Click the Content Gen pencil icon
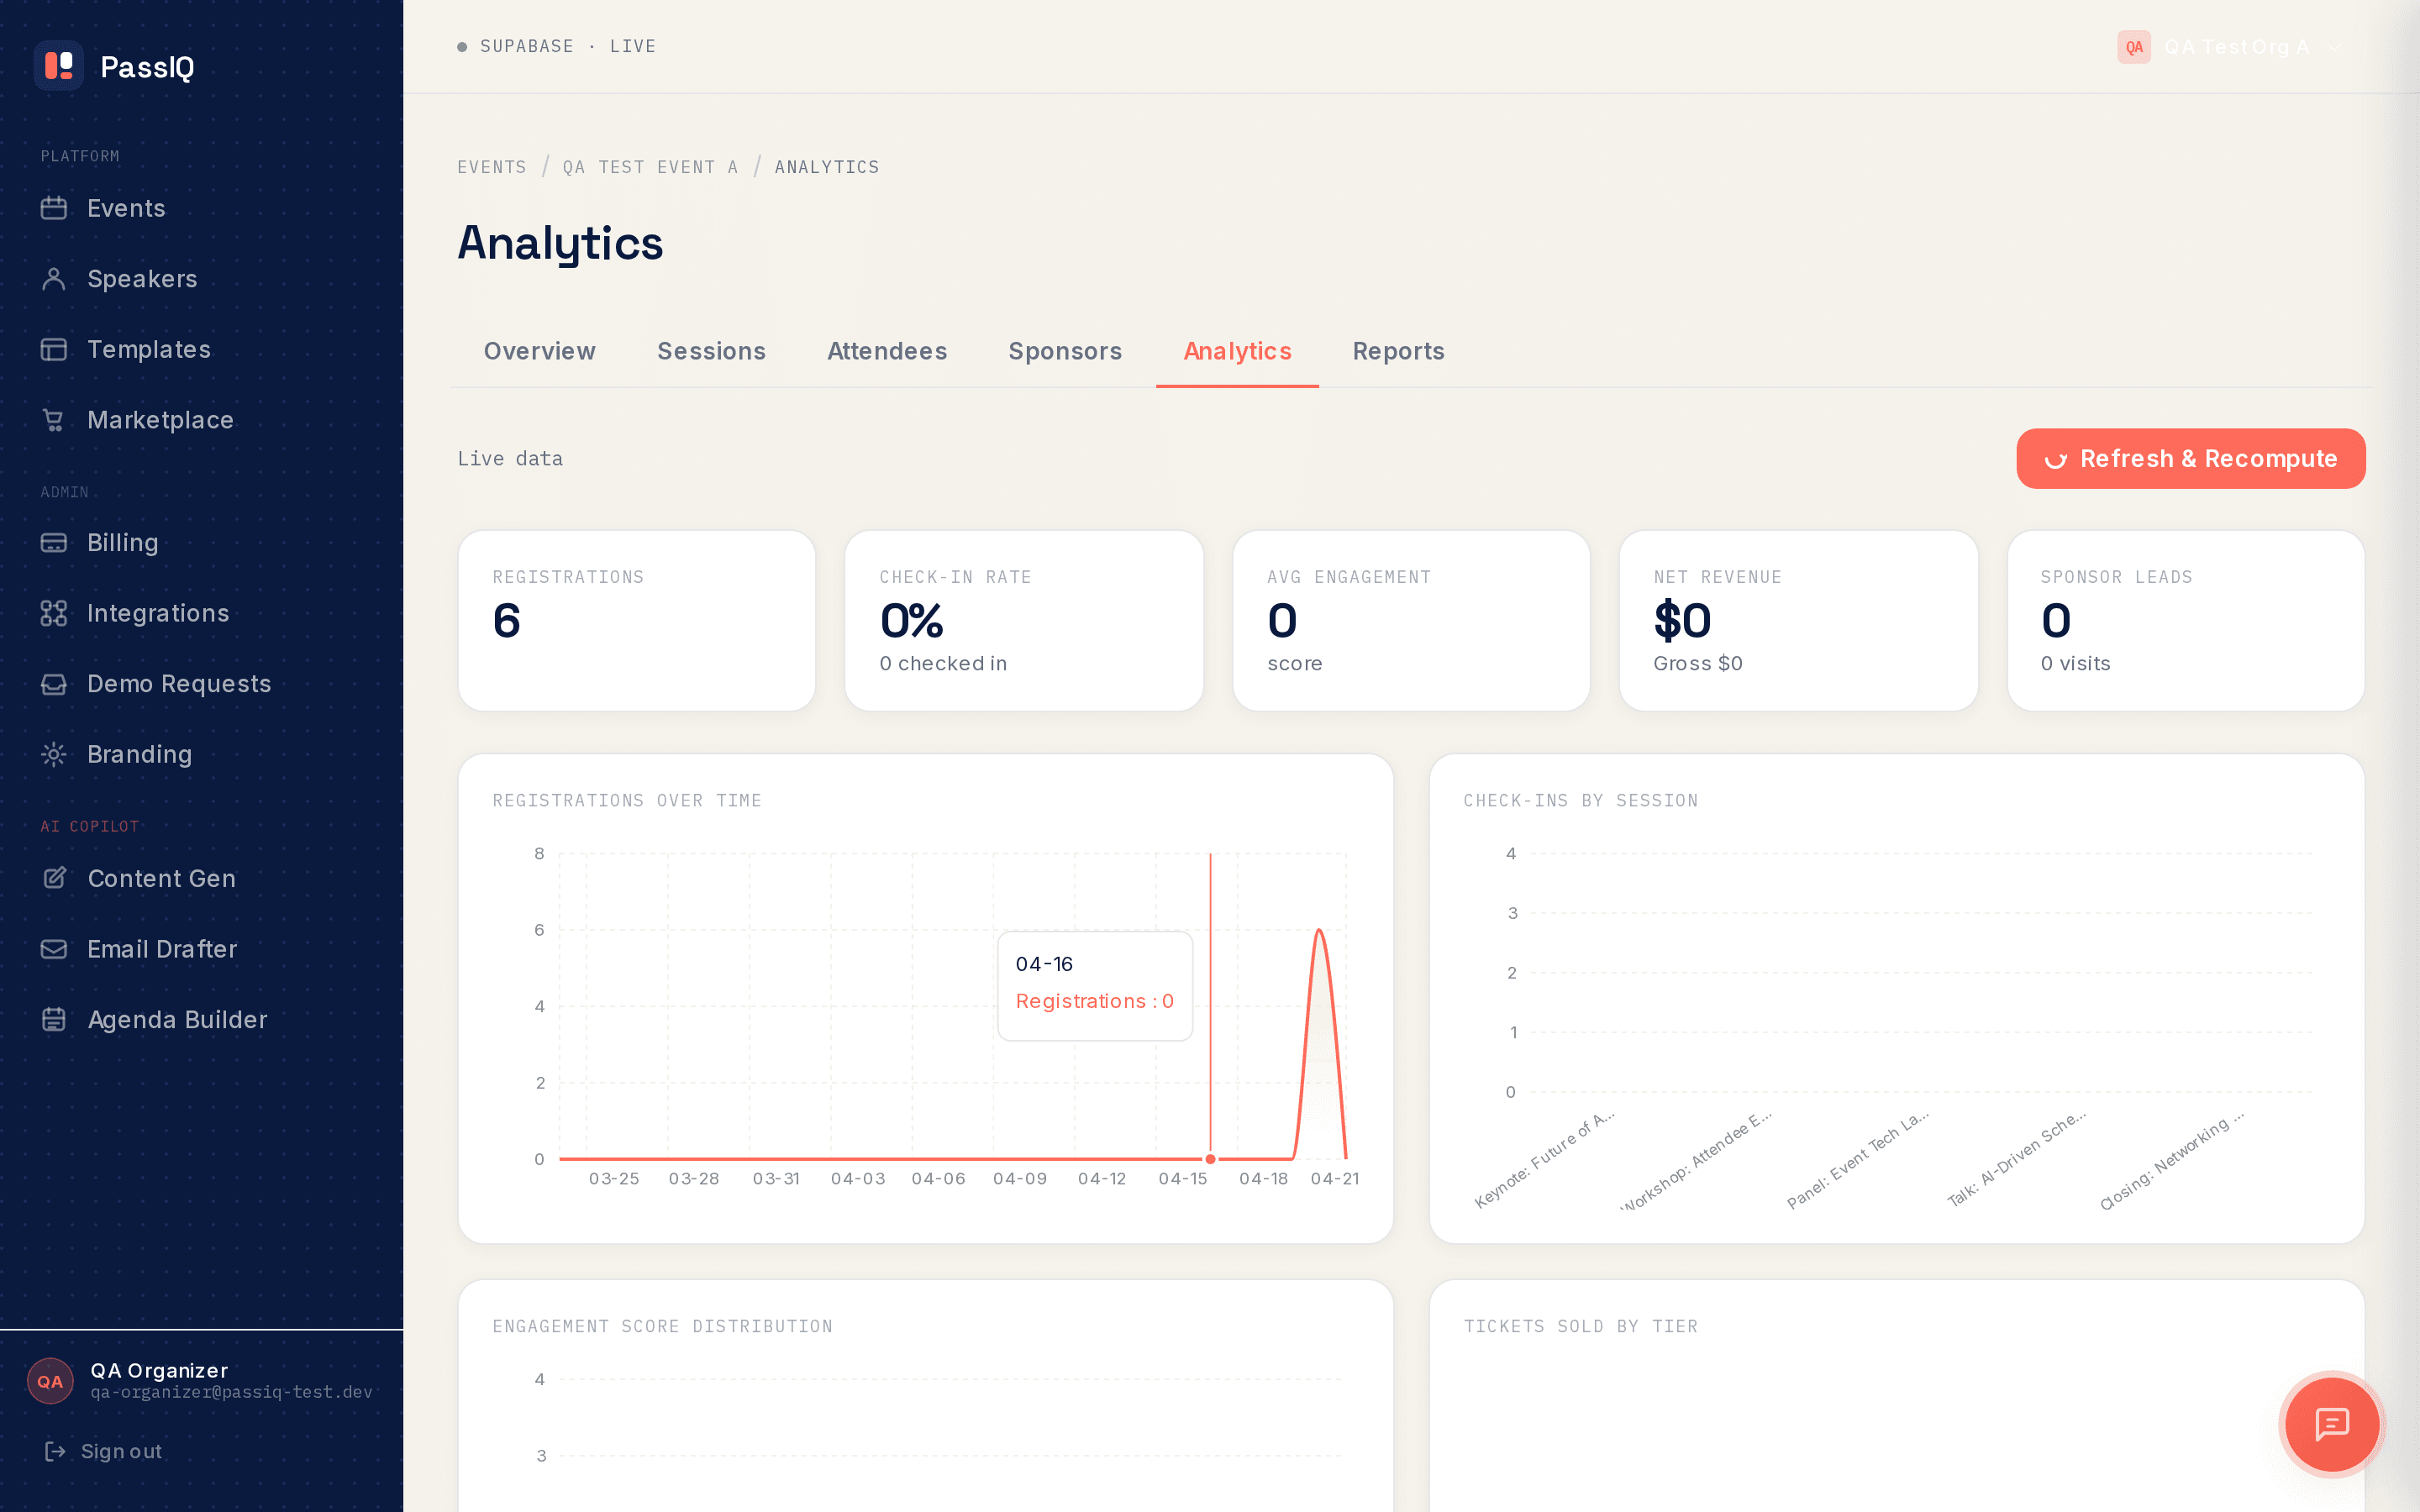 (x=54, y=878)
